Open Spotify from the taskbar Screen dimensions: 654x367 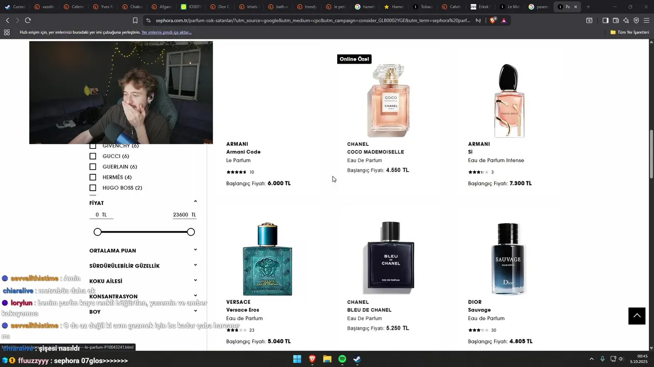(x=342, y=359)
